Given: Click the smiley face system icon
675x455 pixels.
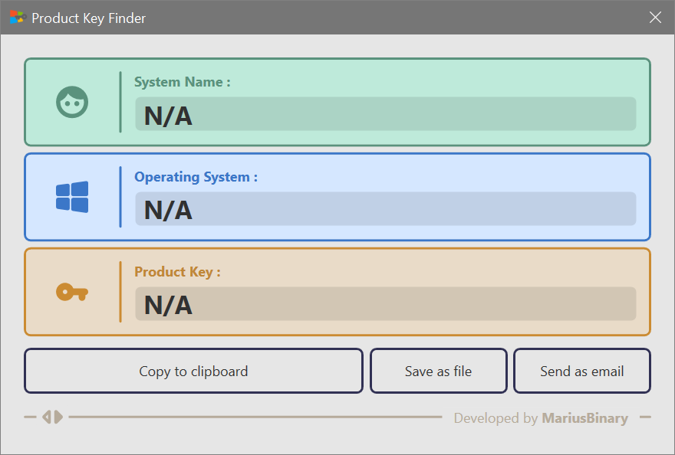Looking at the screenshot, I should pyautogui.click(x=72, y=102).
